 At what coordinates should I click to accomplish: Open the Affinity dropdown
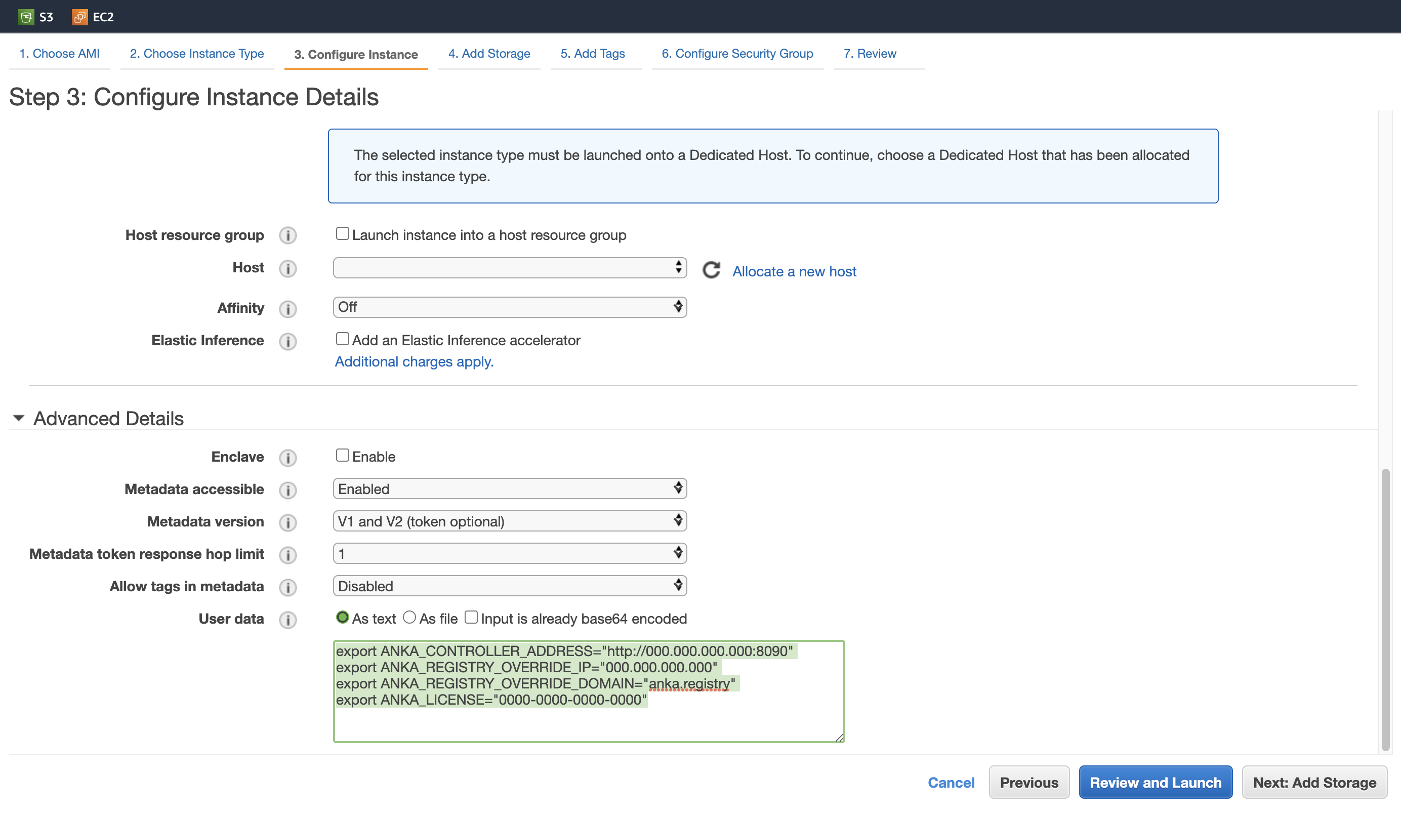pyautogui.click(x=509, y=307)
